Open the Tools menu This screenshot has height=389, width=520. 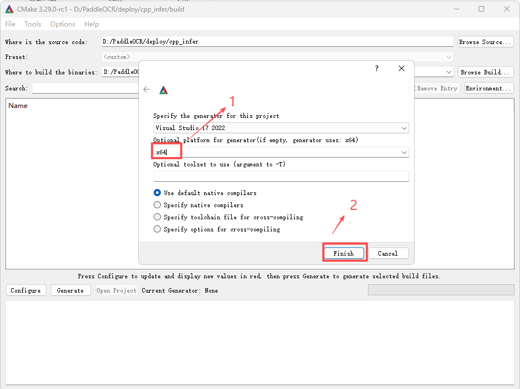32,24
